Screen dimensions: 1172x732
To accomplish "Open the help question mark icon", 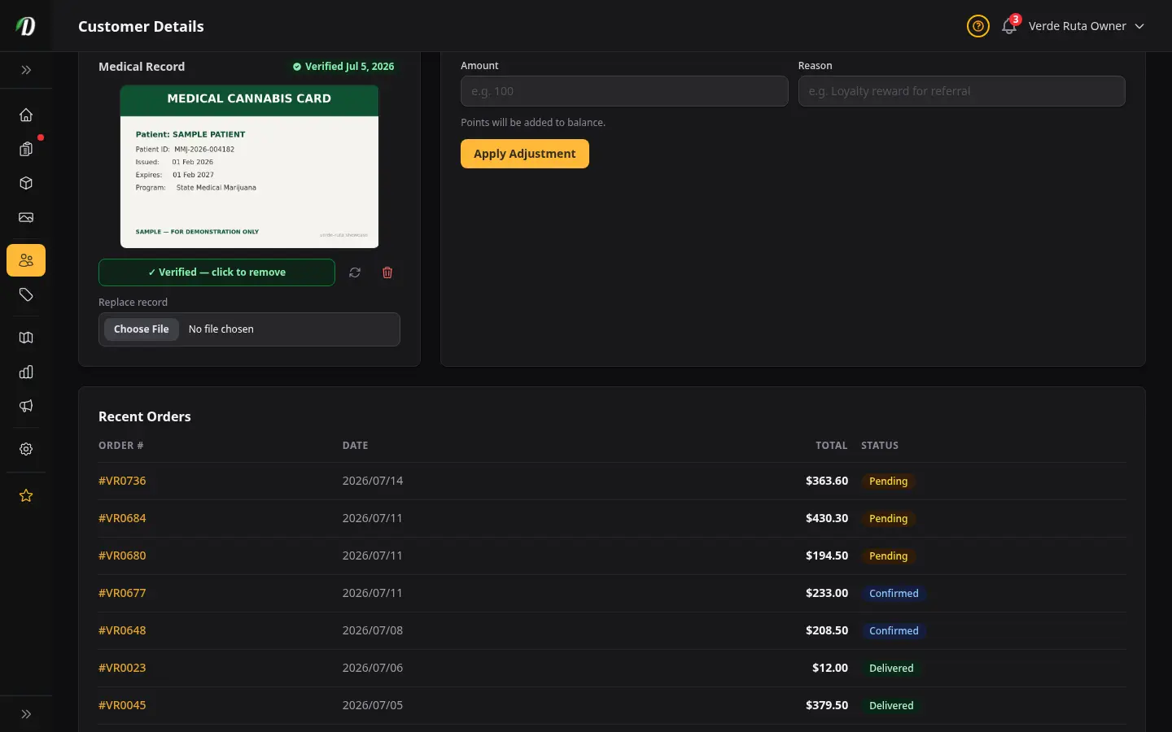I will pyautogui.click(x=978, y=26).
